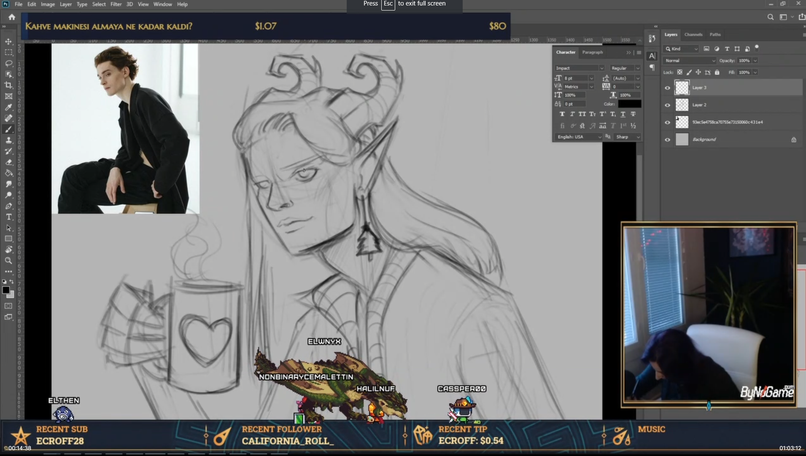Click the Photoshop Home icon

click(x=12, y=17)
